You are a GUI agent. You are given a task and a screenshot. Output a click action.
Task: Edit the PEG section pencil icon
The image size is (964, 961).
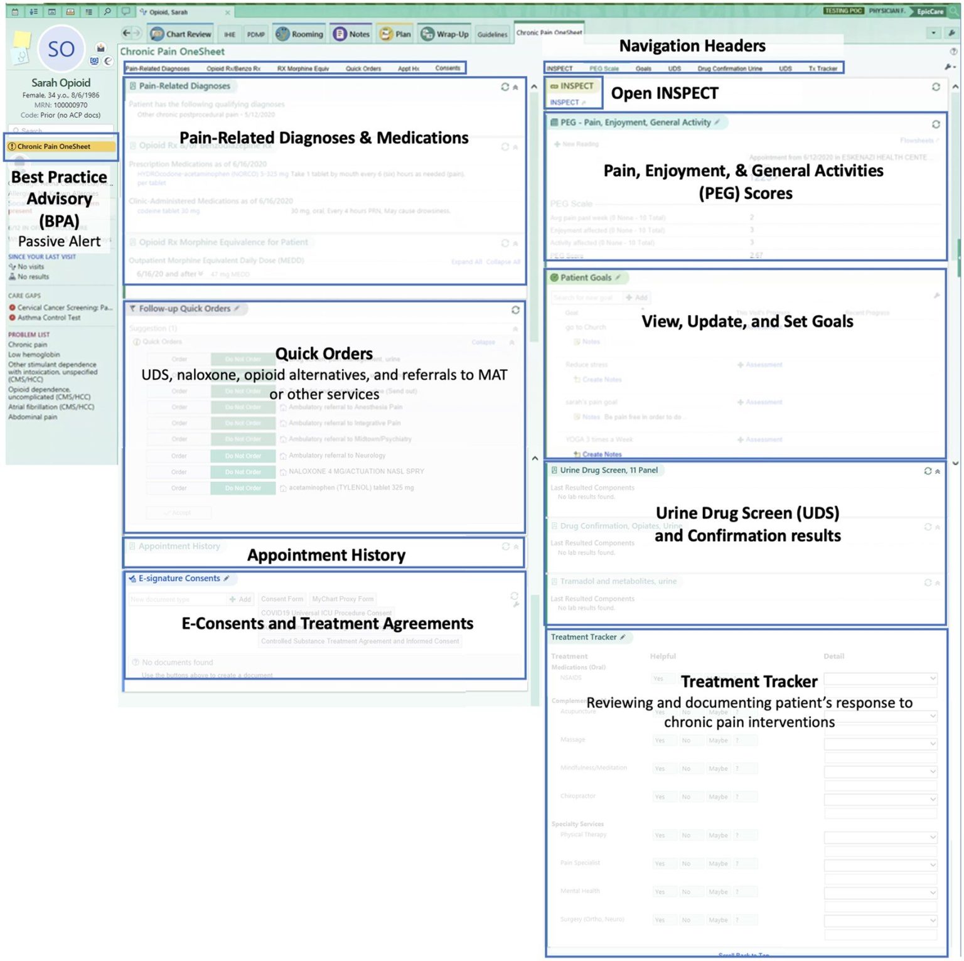pos(717,122)
